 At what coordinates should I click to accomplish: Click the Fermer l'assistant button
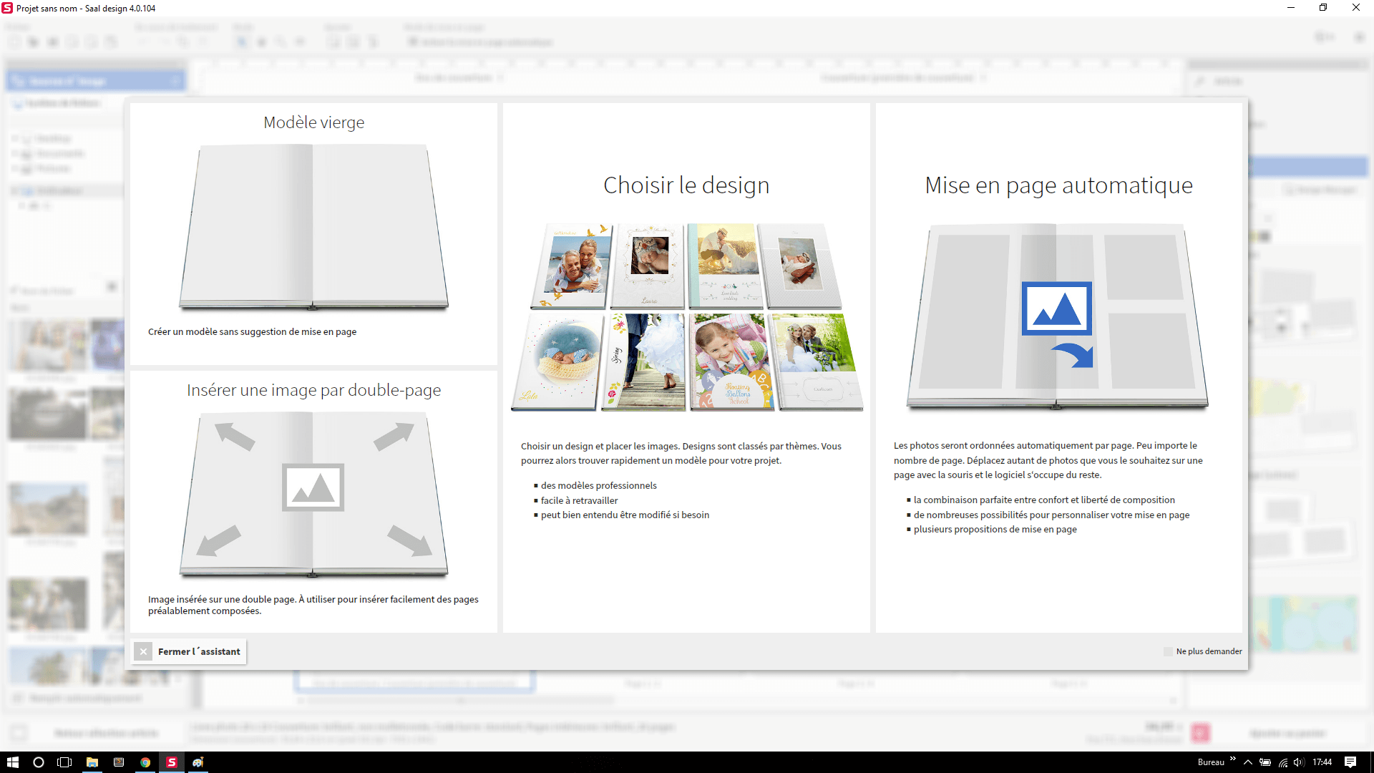click(199, 651)
